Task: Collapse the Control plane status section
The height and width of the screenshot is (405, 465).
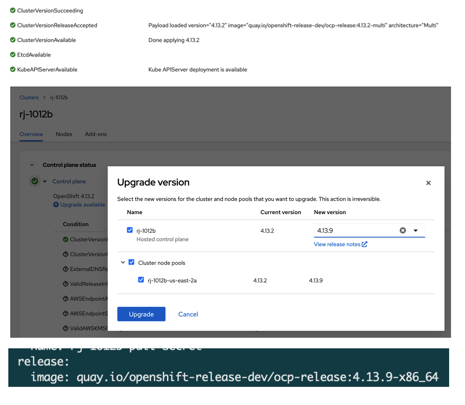Action: coord(32,165)
